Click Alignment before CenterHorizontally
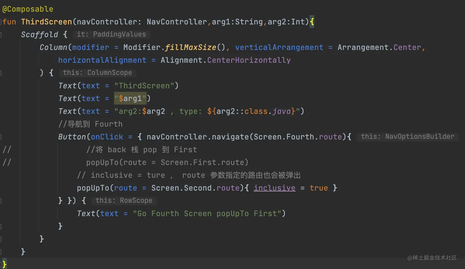Viewport: 465px width, 269px height. tap(181, 60)
